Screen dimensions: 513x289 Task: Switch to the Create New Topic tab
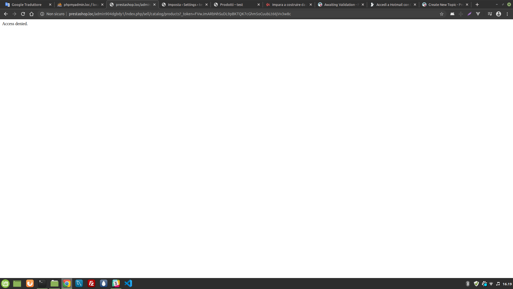445,5
